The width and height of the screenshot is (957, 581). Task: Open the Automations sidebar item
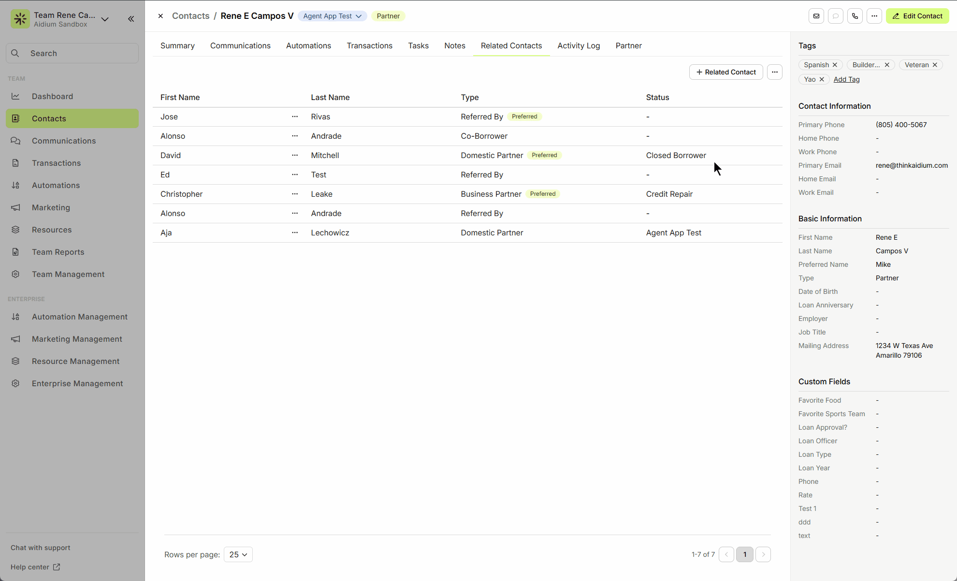coord(56,185)
